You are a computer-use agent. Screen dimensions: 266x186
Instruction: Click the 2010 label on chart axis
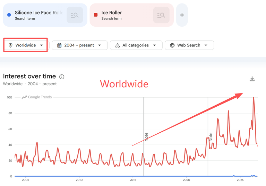tap(79, 180)
